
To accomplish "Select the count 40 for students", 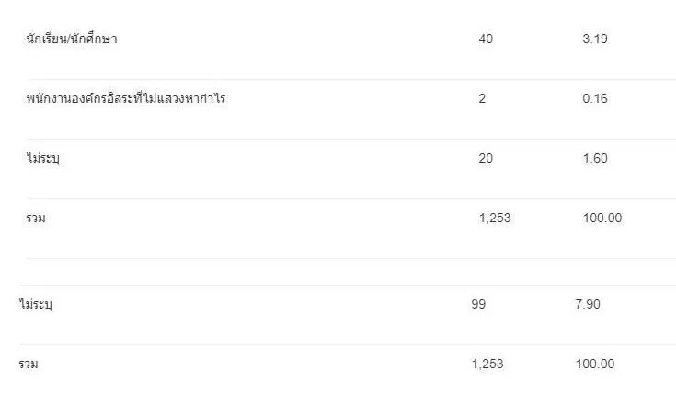I will [x=486, y=39].
